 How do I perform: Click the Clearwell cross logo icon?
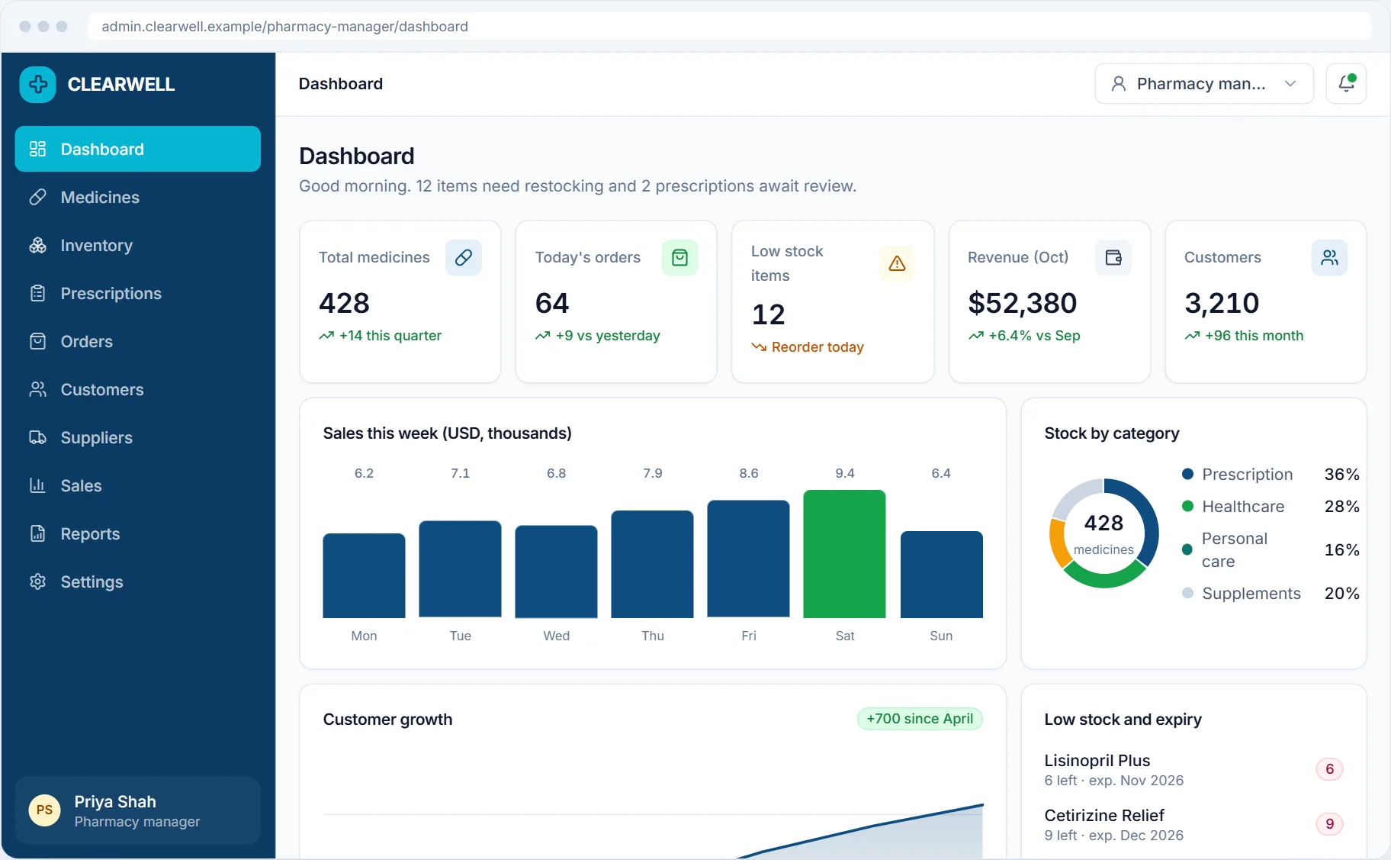click(x=37, y=84)
